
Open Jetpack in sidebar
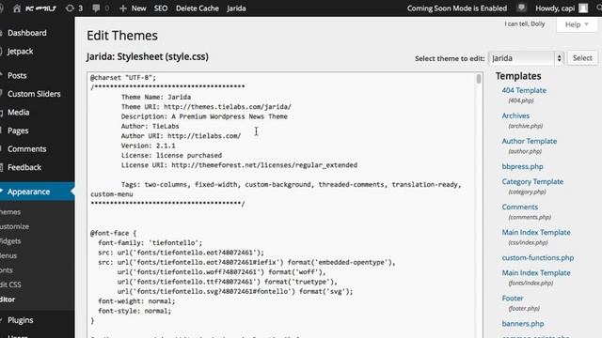pyautogui.click(x=20, y=52)
